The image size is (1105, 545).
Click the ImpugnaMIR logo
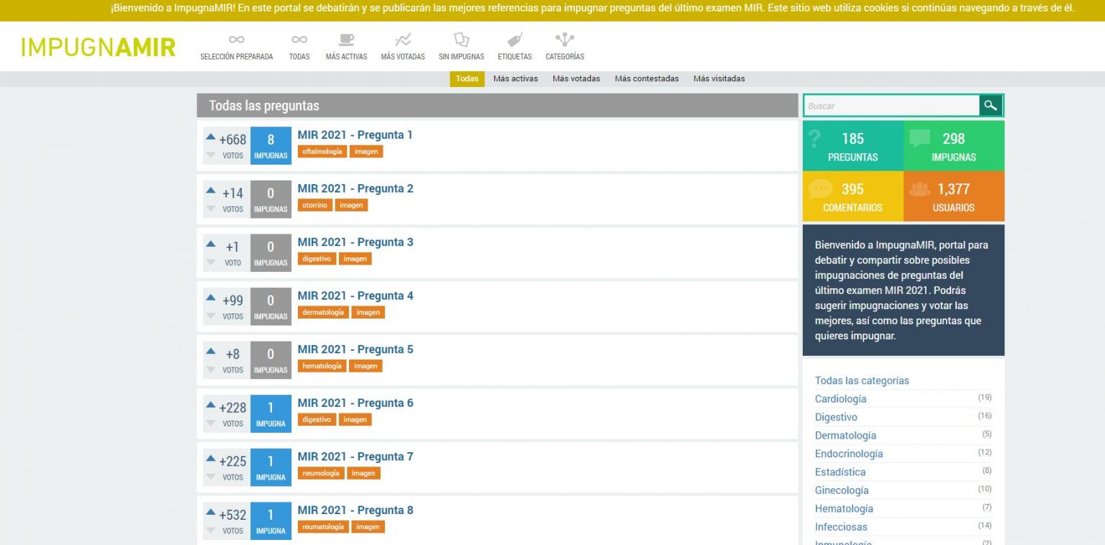pos(98,47)
